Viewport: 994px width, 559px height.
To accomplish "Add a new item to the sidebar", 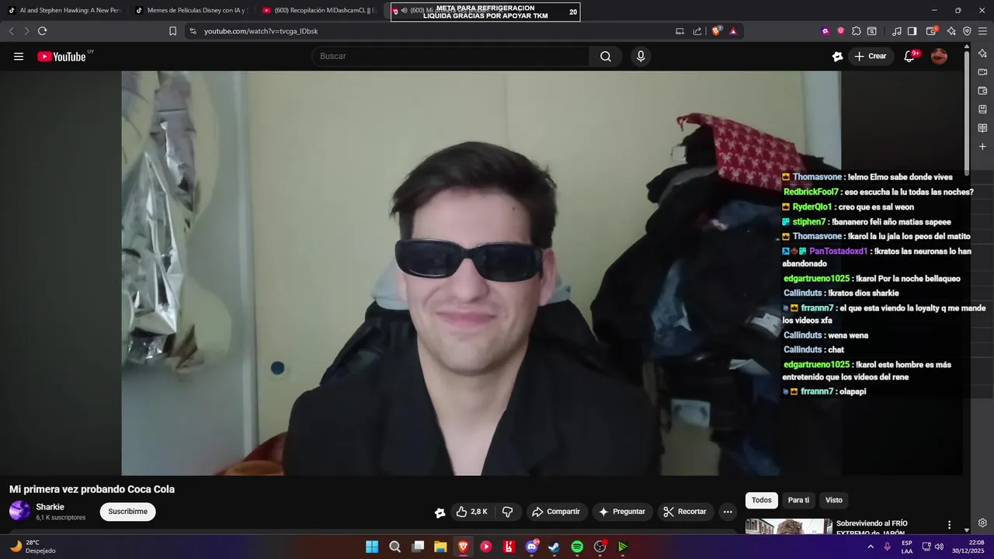I will point(982,147).
